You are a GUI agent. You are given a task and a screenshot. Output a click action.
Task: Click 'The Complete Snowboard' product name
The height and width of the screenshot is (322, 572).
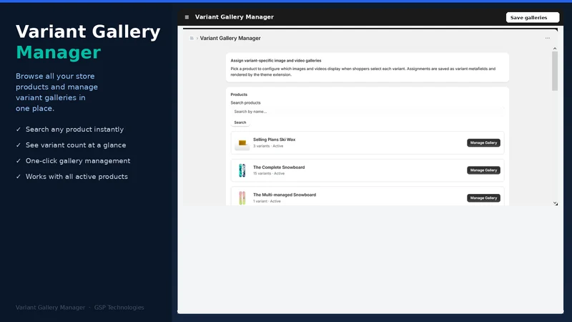pos(279,167)
